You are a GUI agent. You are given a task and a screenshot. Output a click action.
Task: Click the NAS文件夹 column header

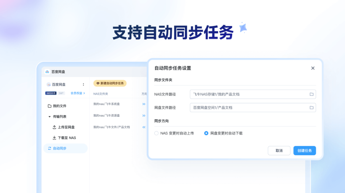pos(101,94)
